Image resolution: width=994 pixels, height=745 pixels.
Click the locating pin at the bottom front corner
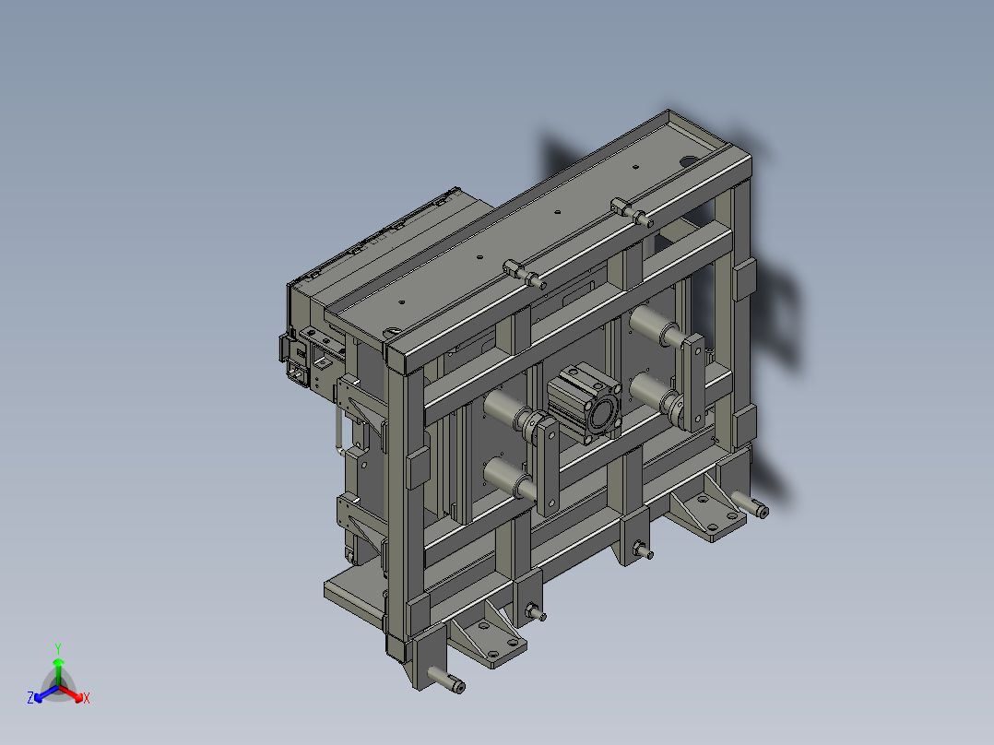coord(446,680)
